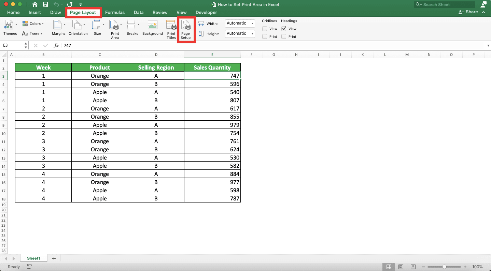
Task: Click the Orientation icon
Action: (x=77, y=25)
